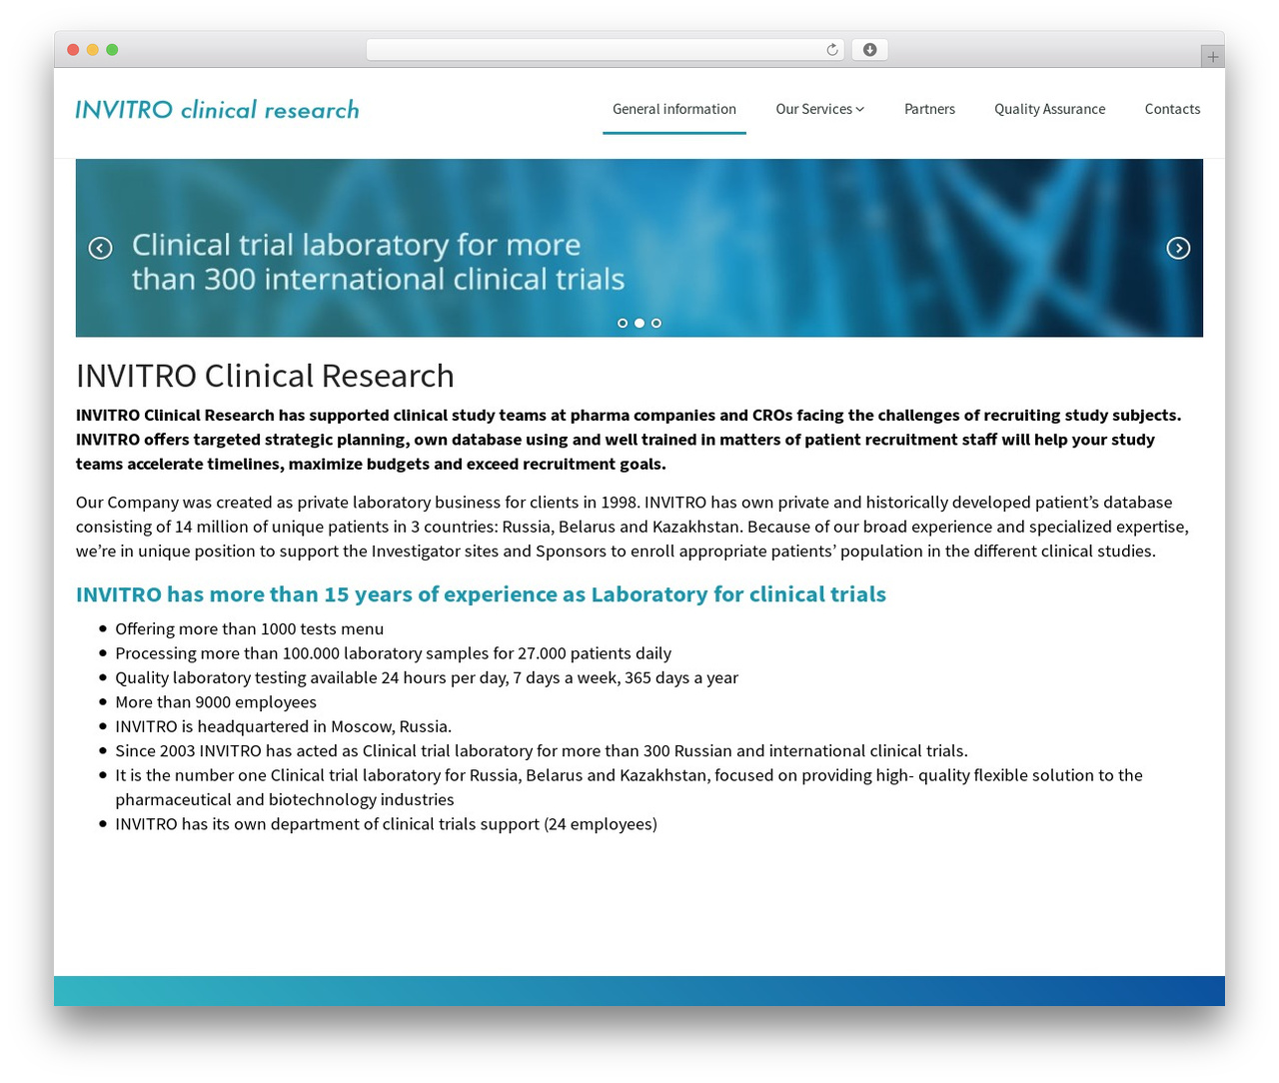Click the previous slide arrow on banner
Image resolution: width=1279 pixels, height=1083 pixels.
[100, 248]
